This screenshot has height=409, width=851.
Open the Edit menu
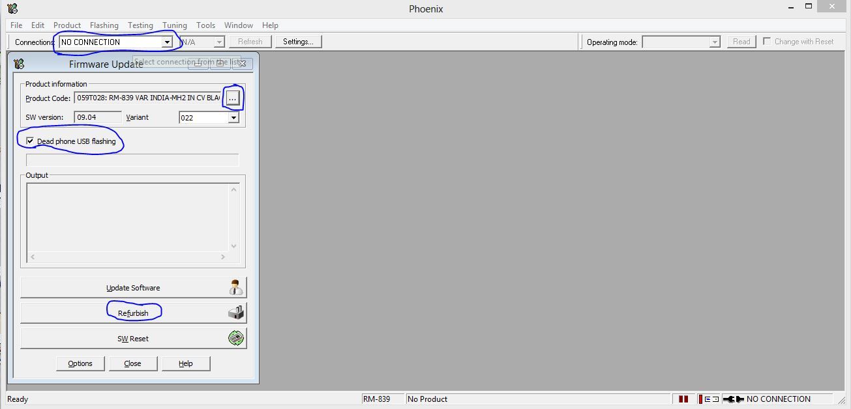pos(38,25)
